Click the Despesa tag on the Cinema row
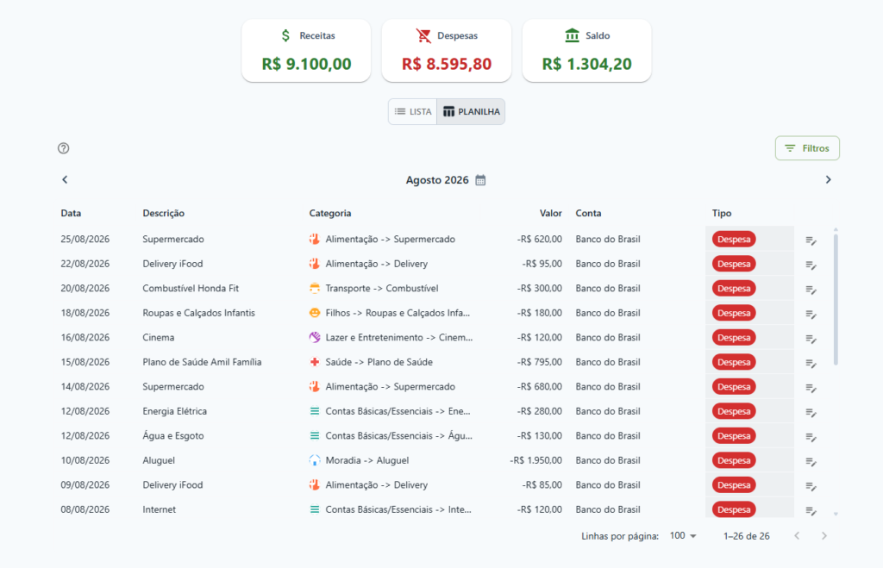This screenshot has height=568, width=883. 734,338
